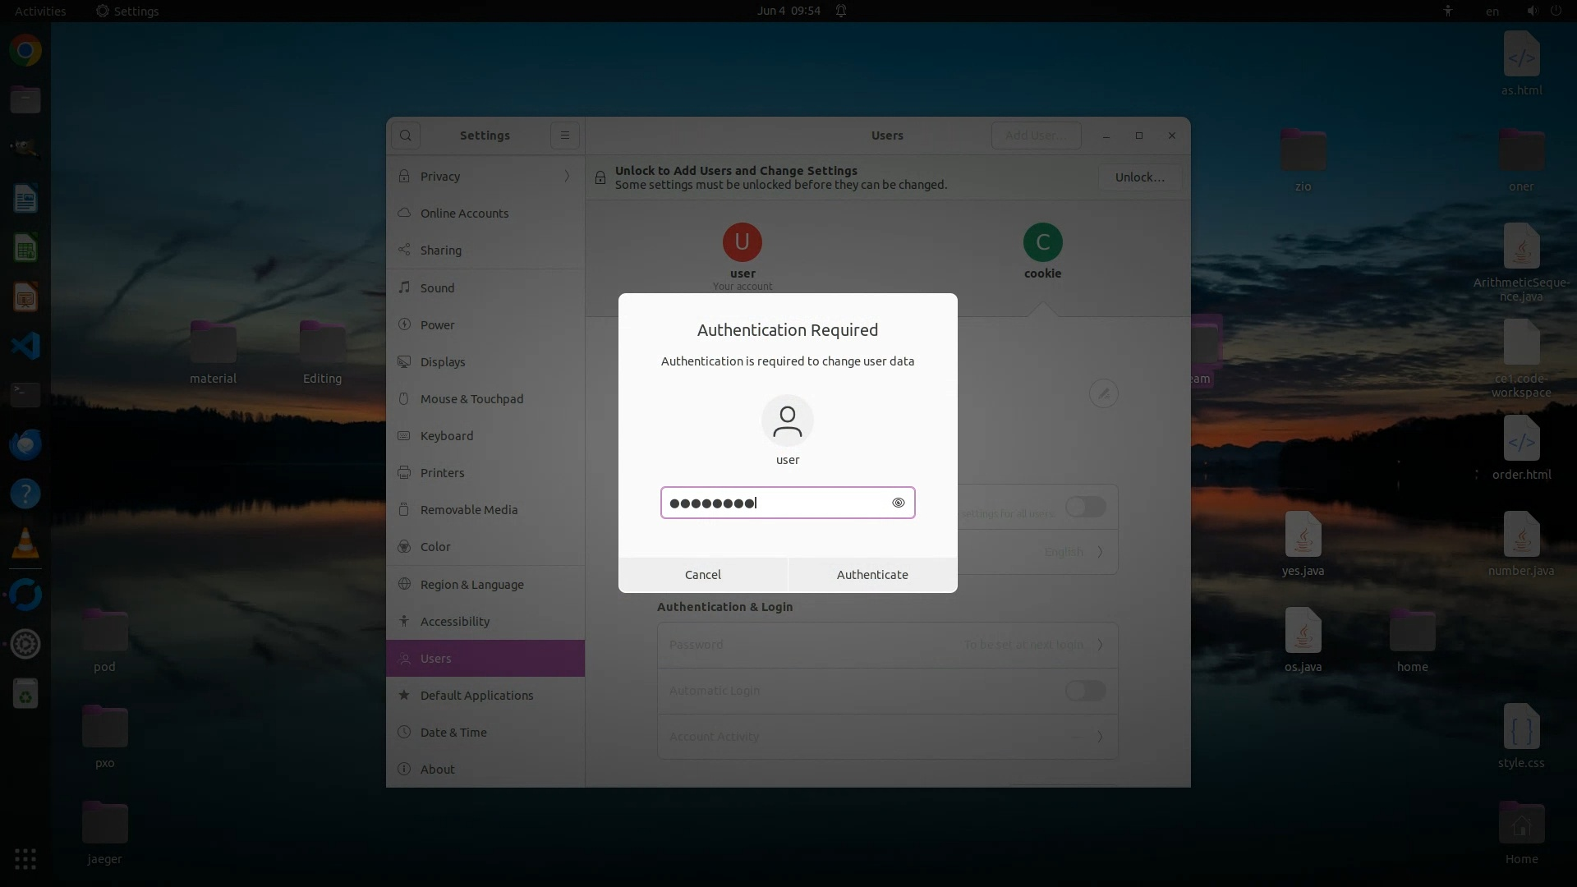This screenshot has height=887, width=1577.
Task: Toggle the Automatic Login switch
Action: click(x=1085, y=691)
